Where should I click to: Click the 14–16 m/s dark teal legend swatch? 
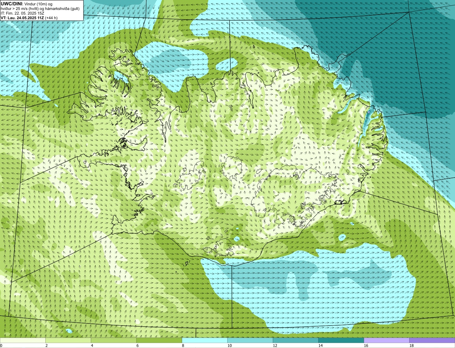341,341
